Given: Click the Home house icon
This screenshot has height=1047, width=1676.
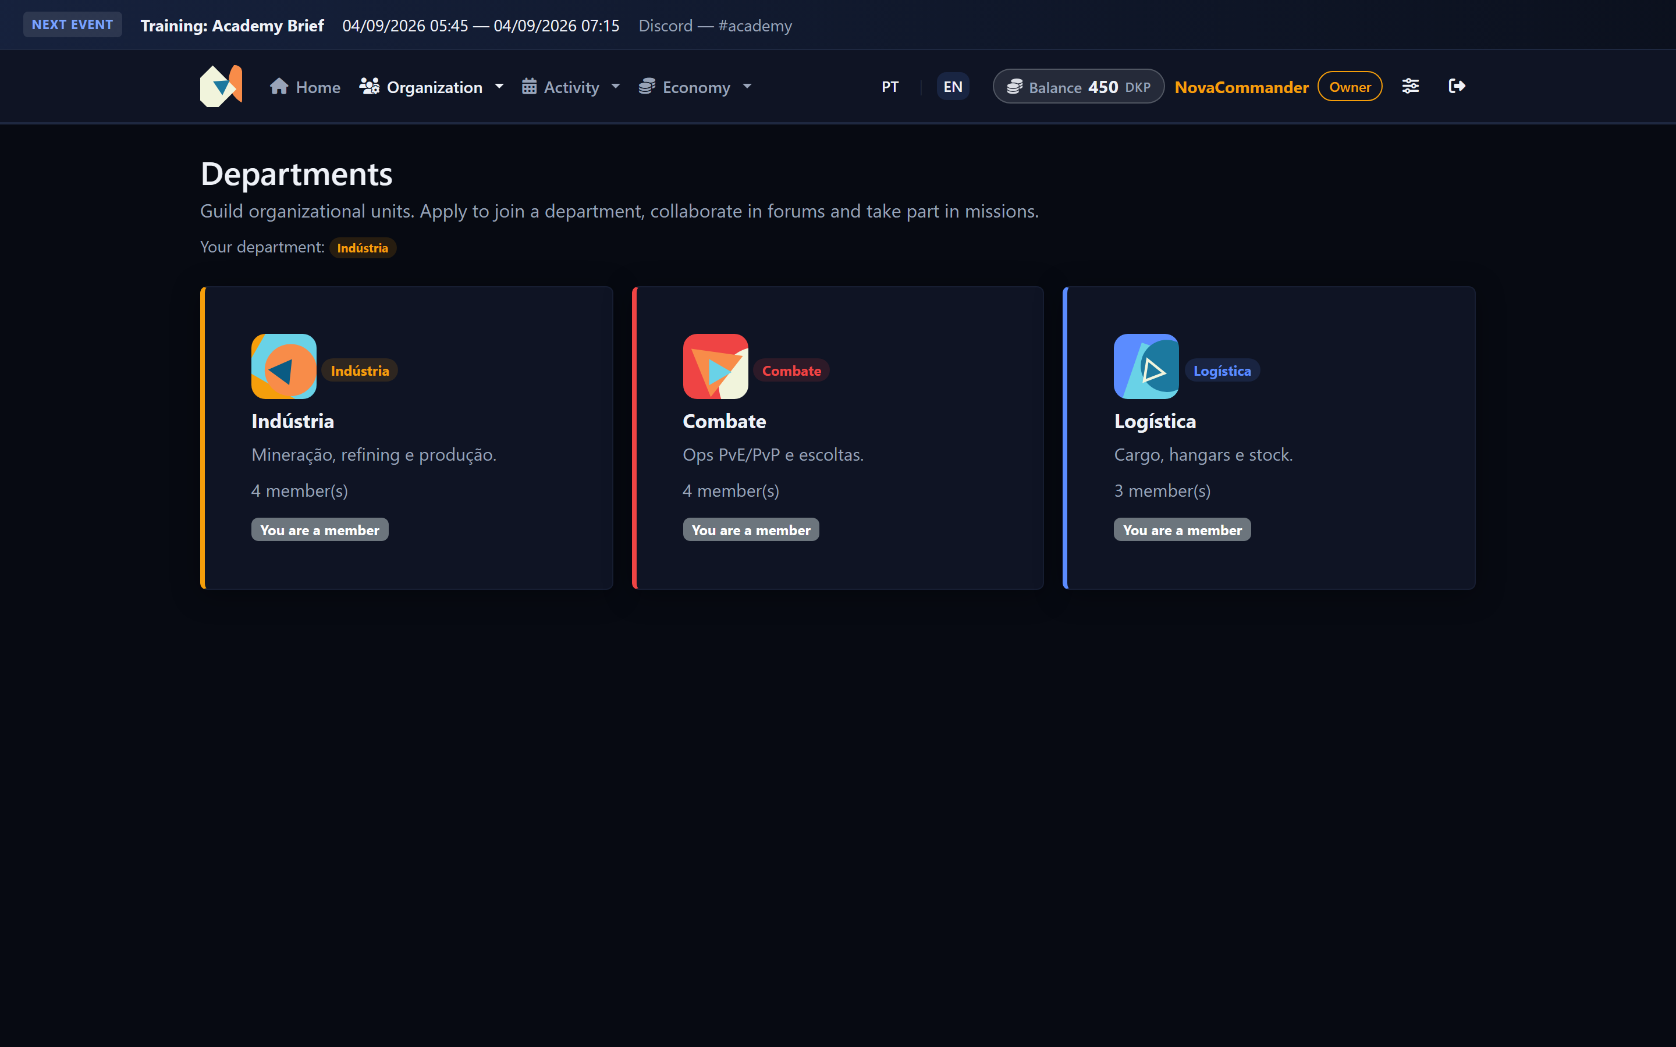Looking at the screenshot, I should pyautogui.click(x=279, y=87).
